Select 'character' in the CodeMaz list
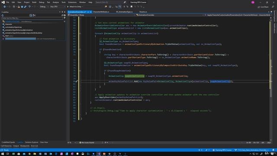The width and height of the screenshot is (277, 156). click(9, 24)
